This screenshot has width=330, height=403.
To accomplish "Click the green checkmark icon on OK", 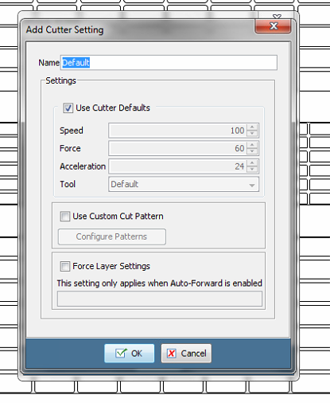I will coord(121,353).
